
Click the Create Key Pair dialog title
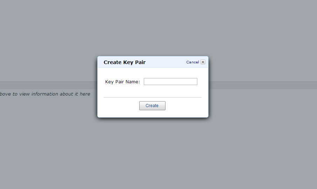(x=125, y=62)
